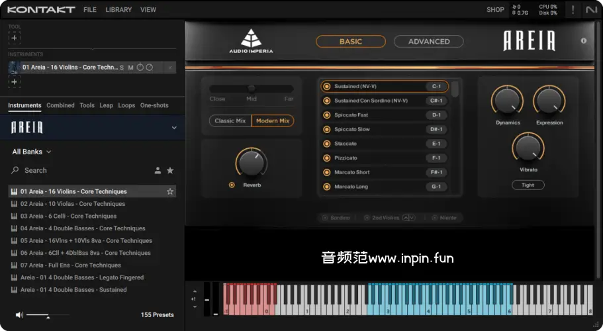Click the 16 Violins instrument thumbnail

(x=14, y=68)
